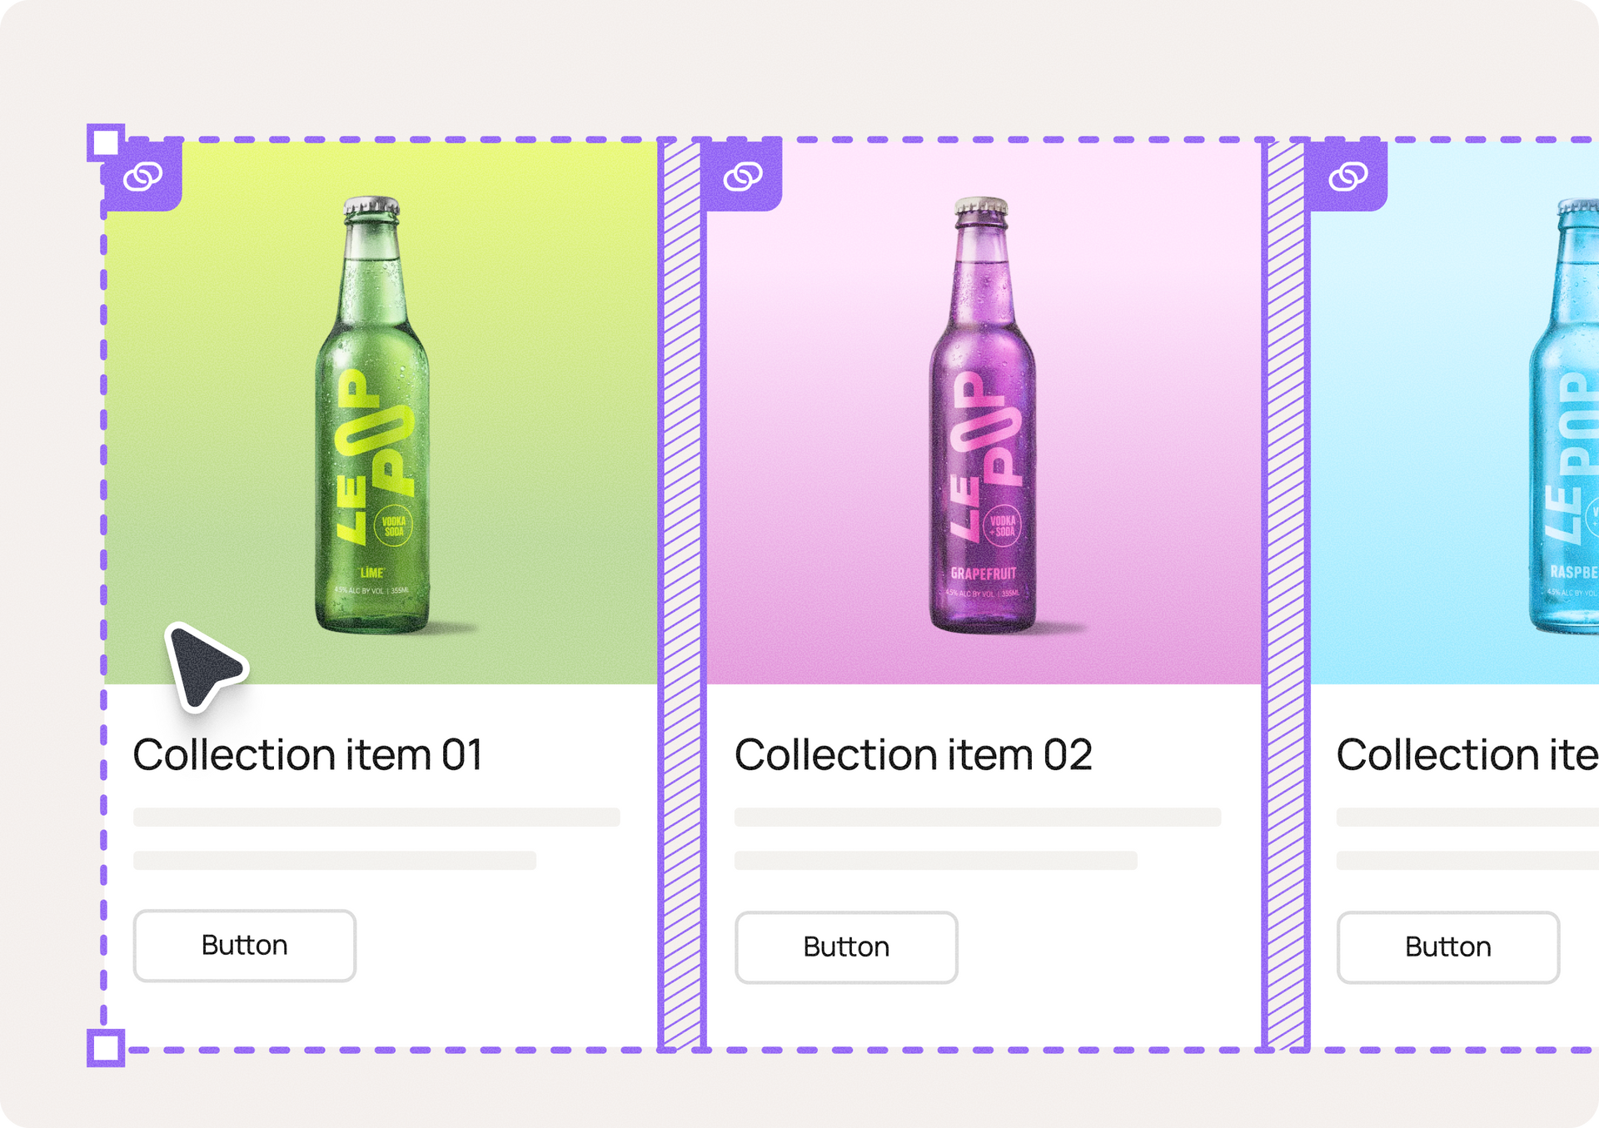
Task: Click the Button under Collection item 02
Action: [845, 947]
